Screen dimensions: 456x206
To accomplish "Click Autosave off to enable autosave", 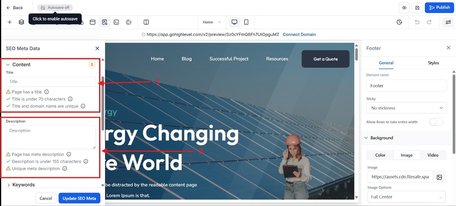I will [x=55, y=8].
